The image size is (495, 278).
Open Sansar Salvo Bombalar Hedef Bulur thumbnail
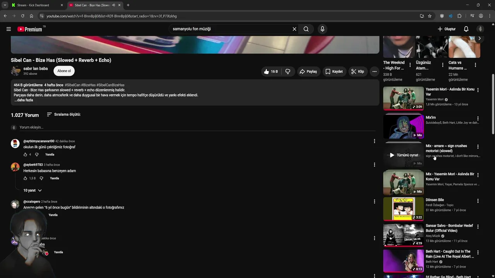pos(403,235)
